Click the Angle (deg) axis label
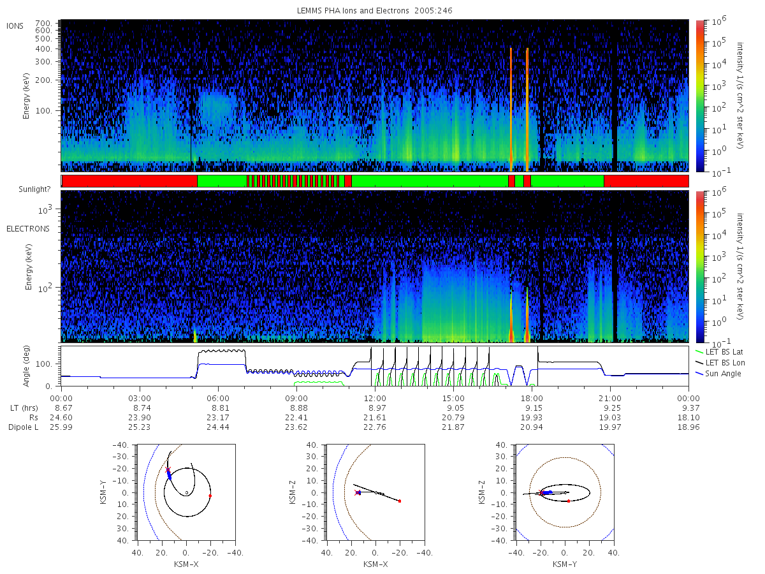Viewport: 765px width, 574px height. click(29, 367)
